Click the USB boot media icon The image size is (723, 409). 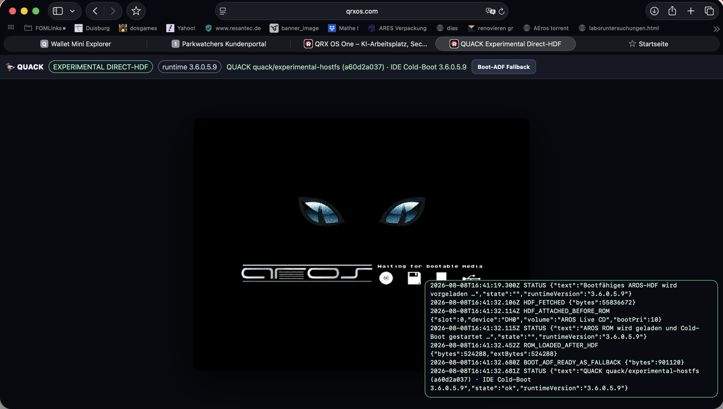pos(471,278)
